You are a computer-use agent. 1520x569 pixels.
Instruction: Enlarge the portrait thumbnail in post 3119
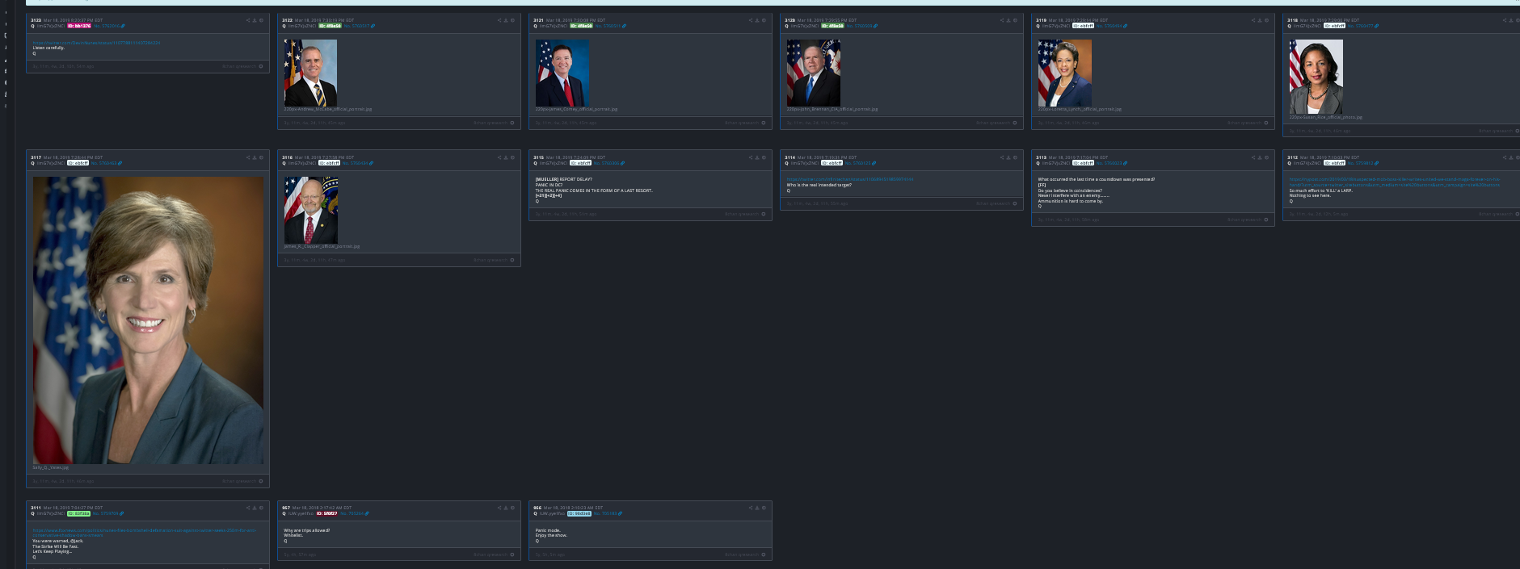pyautogui.click(x=1065, y=73)
